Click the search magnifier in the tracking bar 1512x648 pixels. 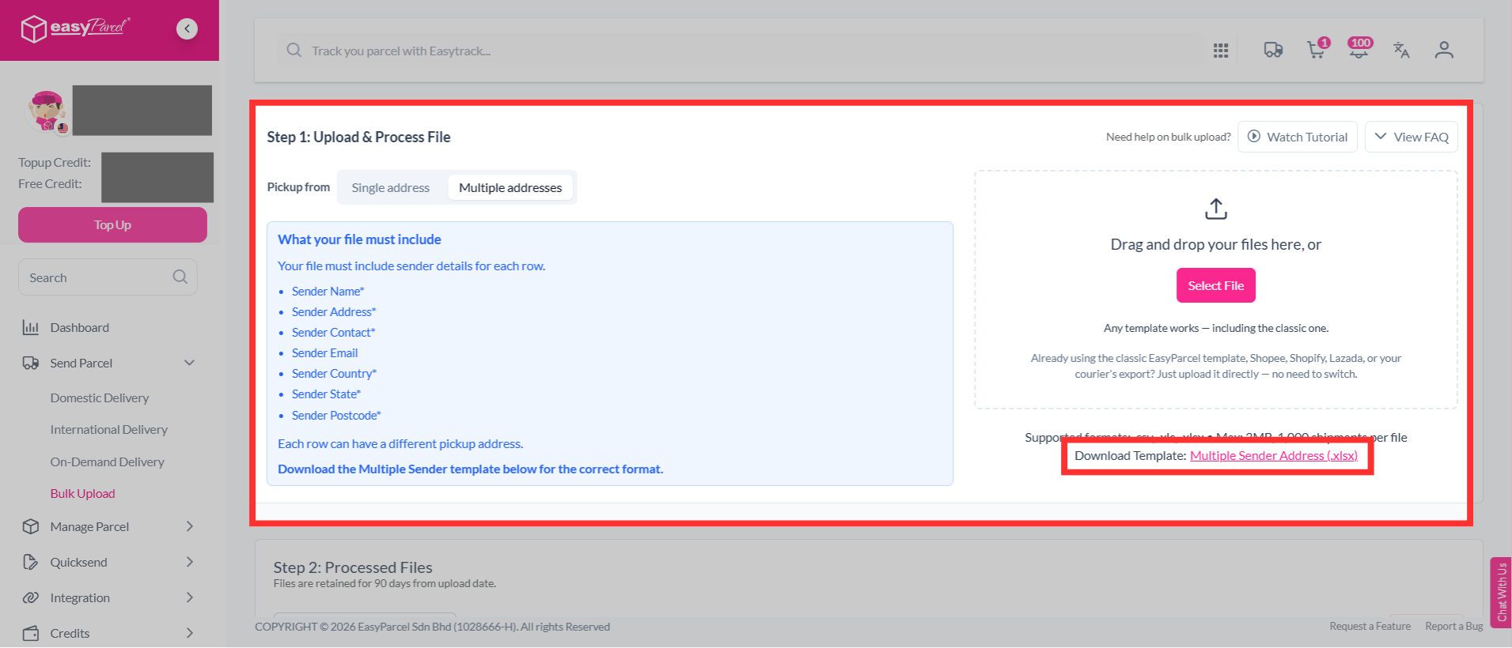(x=294, y=51)
